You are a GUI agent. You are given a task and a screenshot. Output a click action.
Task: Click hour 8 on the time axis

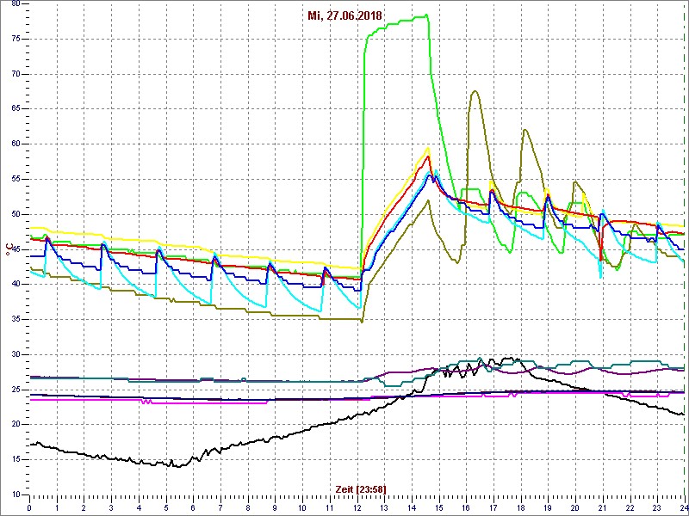[248, 507]
